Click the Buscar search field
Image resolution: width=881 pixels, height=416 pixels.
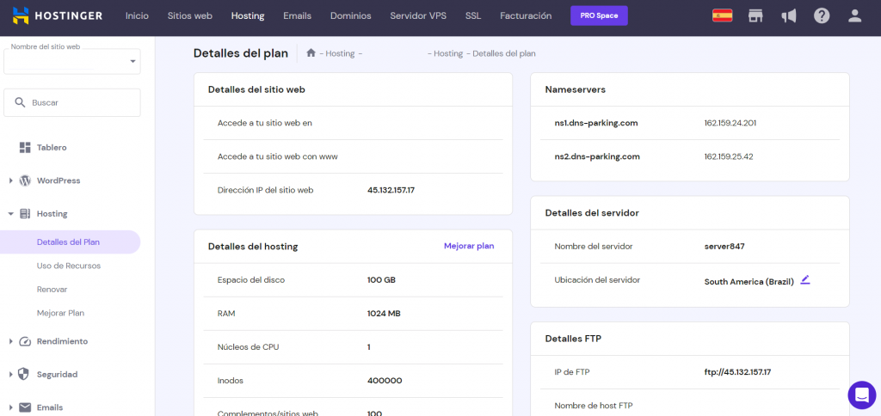pos(72,102)
